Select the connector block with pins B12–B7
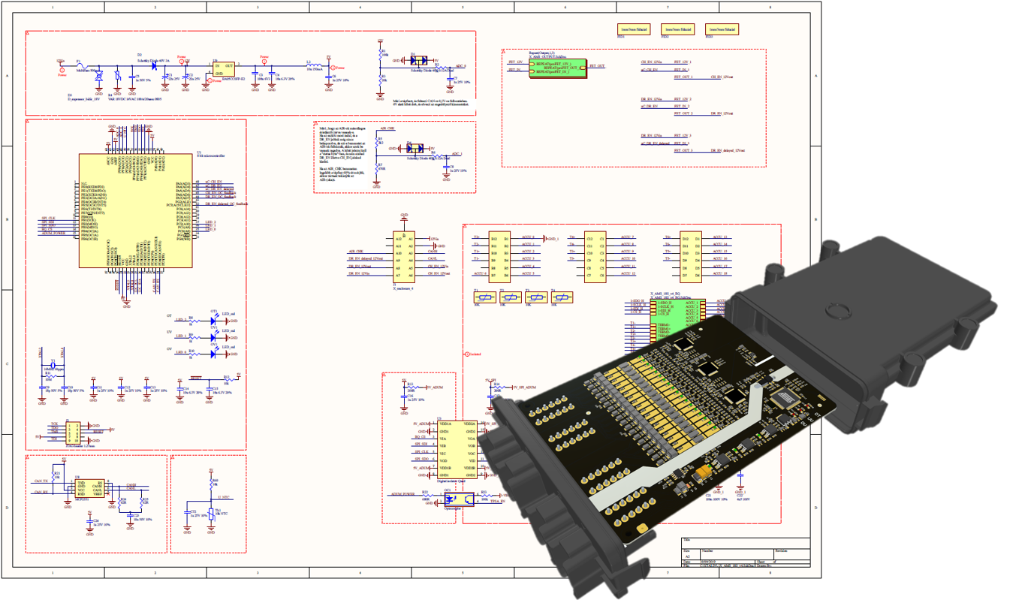 499,256
